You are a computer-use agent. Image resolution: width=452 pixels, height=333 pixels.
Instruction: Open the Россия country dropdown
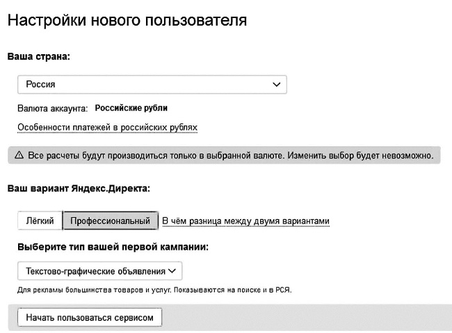pyautogui.click(x=152, y=84)
